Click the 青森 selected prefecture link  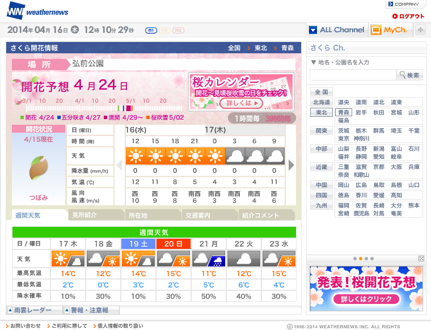[x=343, y=112]
